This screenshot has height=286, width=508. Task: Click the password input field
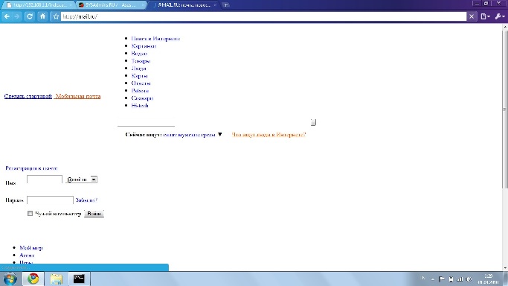coord(50,200)
